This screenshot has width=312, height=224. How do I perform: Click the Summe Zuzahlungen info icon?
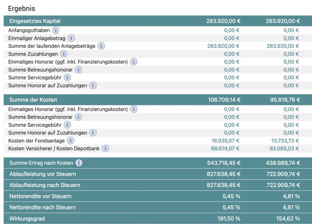(64, 54)
